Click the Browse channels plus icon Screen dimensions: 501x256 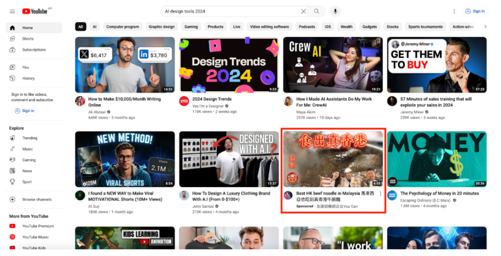click(12, 199)
